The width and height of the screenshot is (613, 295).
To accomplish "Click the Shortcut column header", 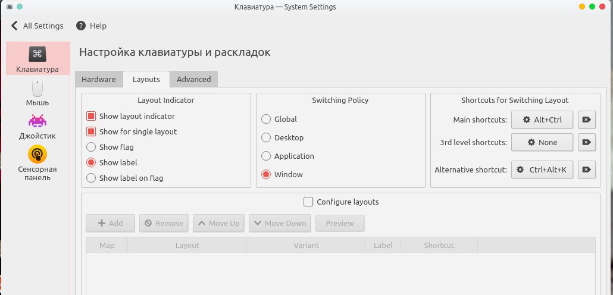I will (439, 245).
